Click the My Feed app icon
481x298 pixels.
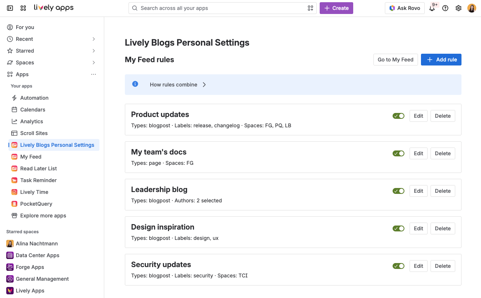14,157
